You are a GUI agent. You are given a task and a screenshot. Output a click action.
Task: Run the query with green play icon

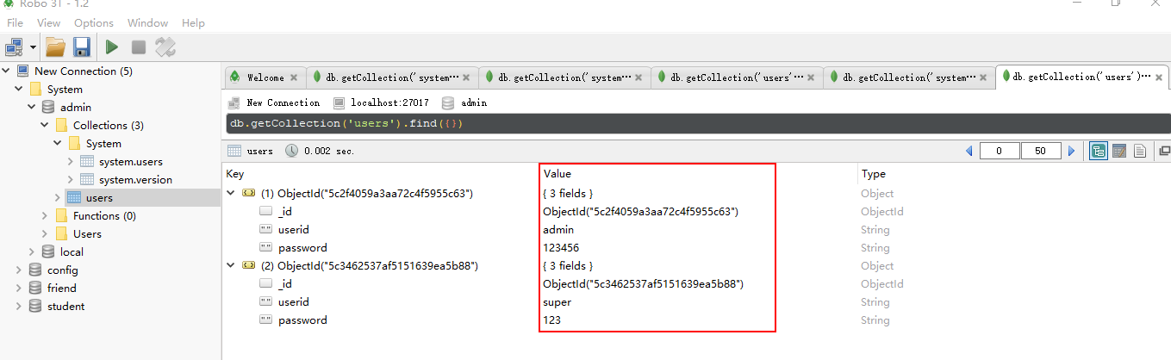coord(112,47)
